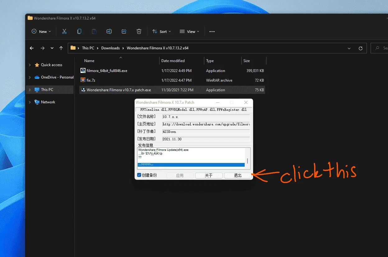Expand the Network tree node
Image resolution: width=388 pixels, height=257 pixels.
pyautogui.click(x=30, y=102)
